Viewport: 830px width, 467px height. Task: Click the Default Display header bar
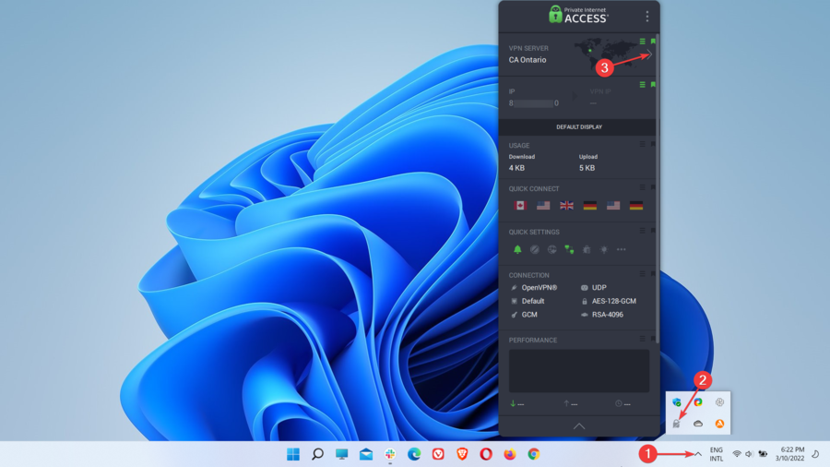(578, 126)
